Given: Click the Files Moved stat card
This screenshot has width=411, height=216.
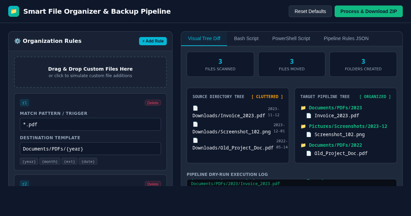Looking at the screenshot, I should tap(292, 64).
